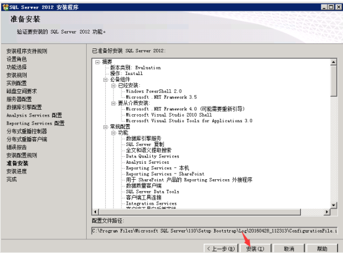The height and width of the screenshot is (253, 343).
Task: Select the 完成 step
Action: point(12,180)
